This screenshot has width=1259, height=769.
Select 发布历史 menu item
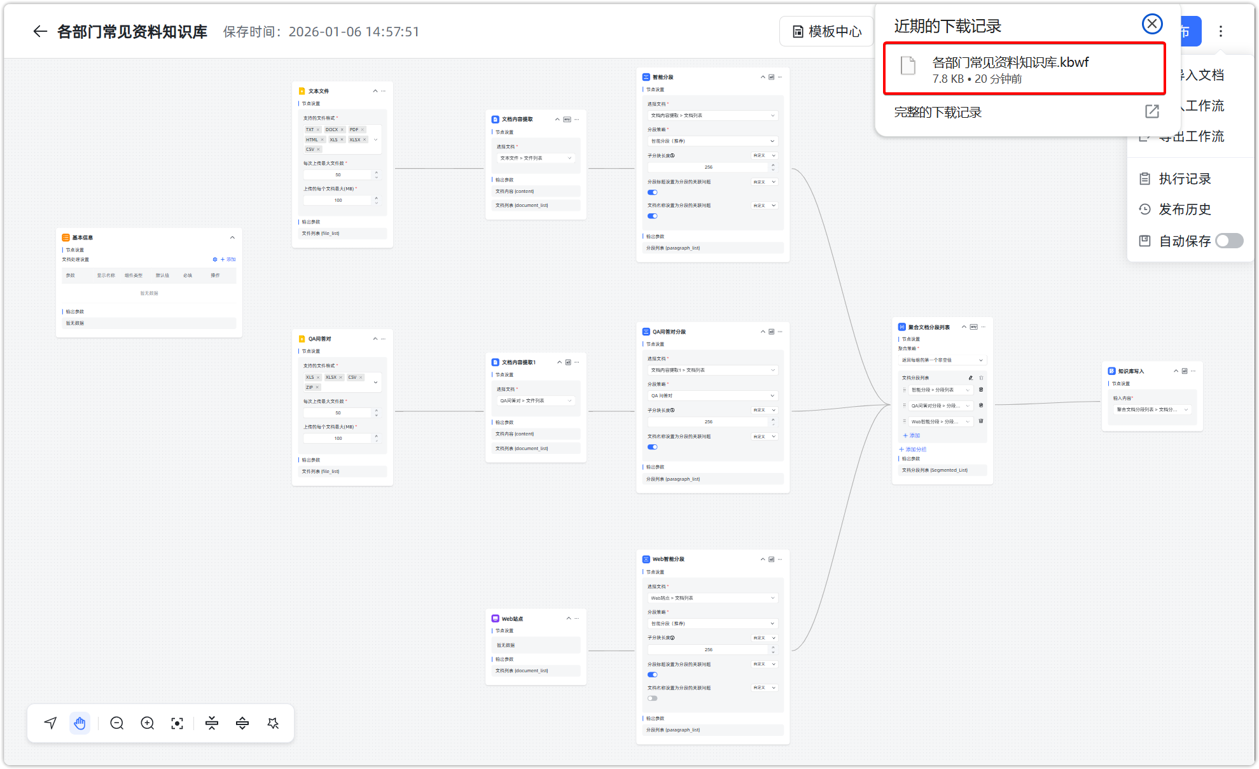(1184, 209)
